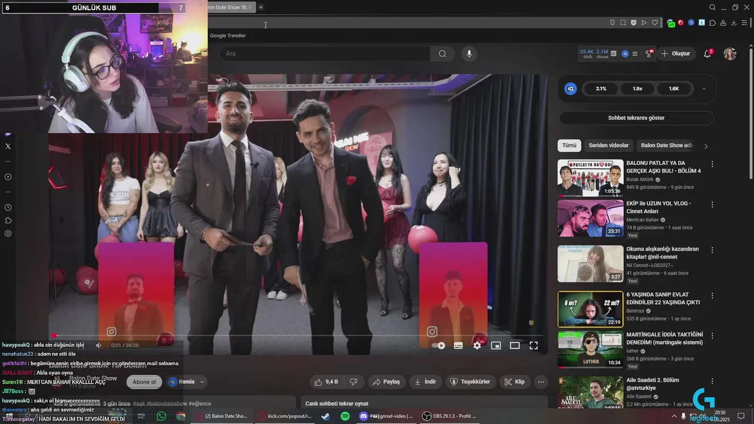This screenshot has width=754, height=424.
Task: Switch to theater mode
Action: pos(514,346)
